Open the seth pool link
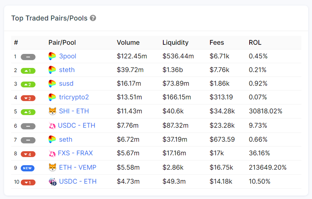 click(x=66, y=140)
